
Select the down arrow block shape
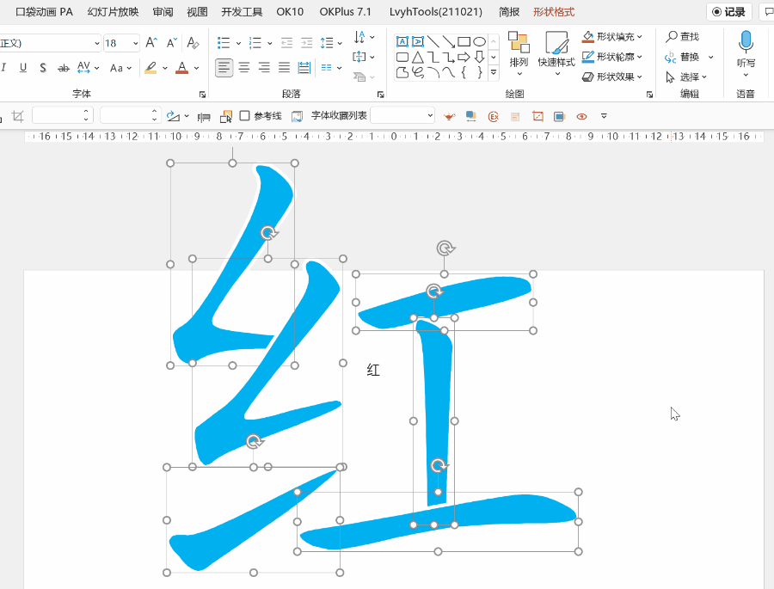[479, 58]
